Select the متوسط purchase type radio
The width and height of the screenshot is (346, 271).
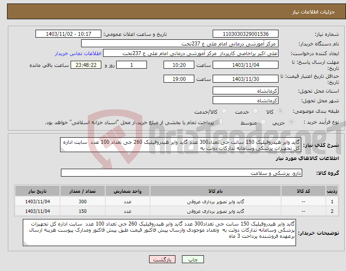[x=263, y=122]
